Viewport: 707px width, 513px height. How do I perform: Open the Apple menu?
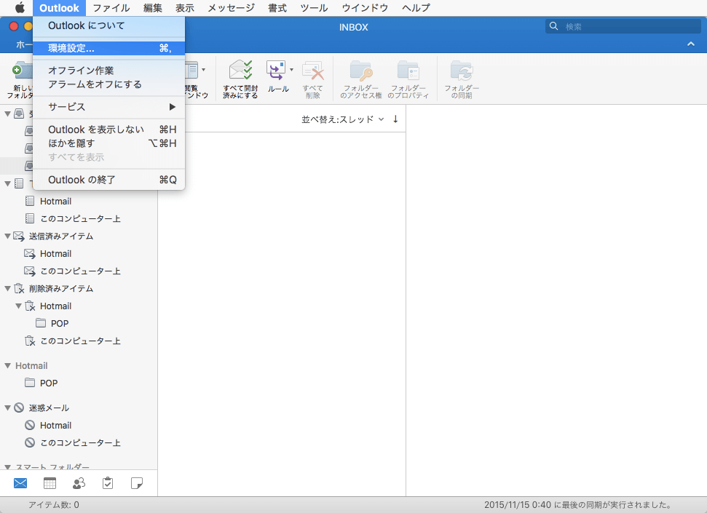click(20, 8)
